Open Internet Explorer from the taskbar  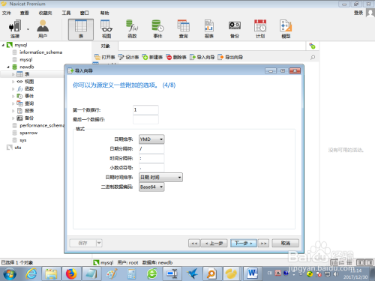(x=31, y=274)
